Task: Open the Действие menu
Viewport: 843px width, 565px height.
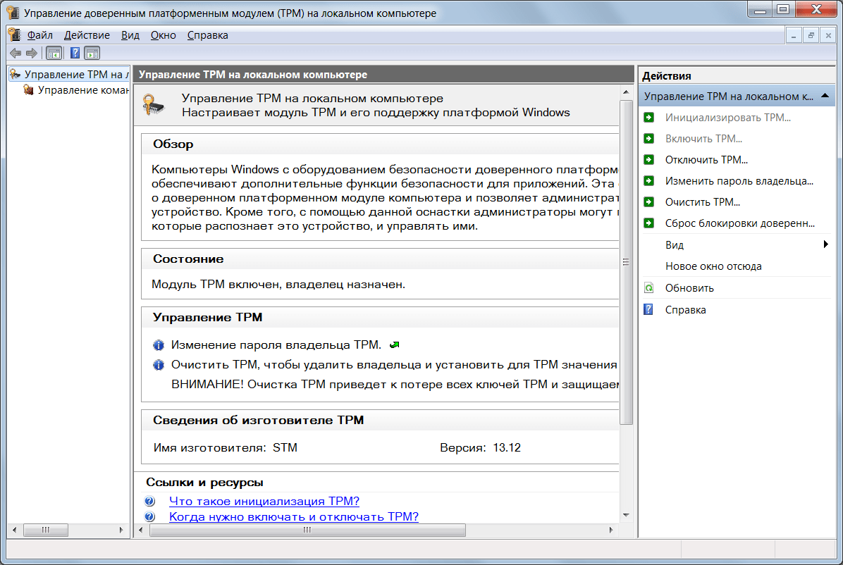Action: (87, 35)
